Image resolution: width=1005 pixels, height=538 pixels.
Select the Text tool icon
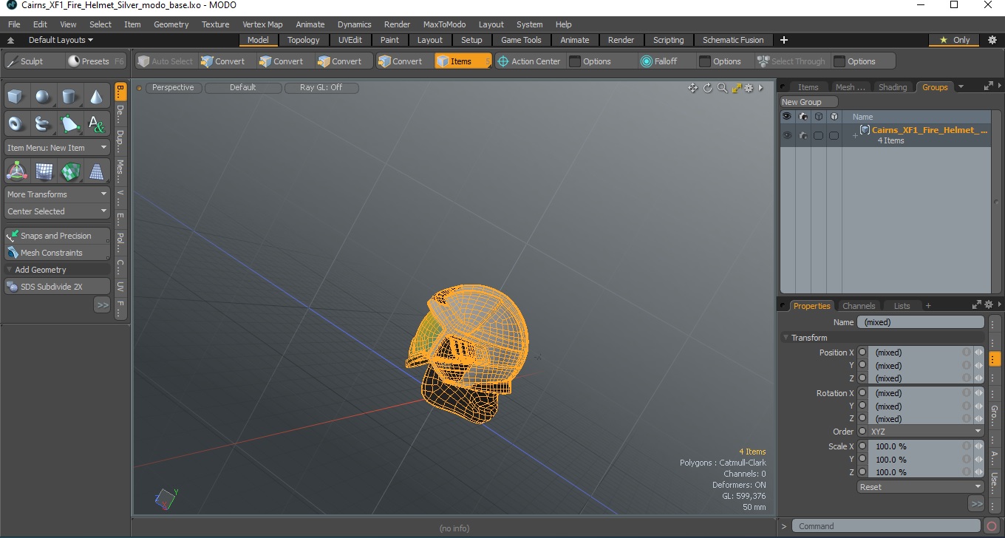click(96, 123)
